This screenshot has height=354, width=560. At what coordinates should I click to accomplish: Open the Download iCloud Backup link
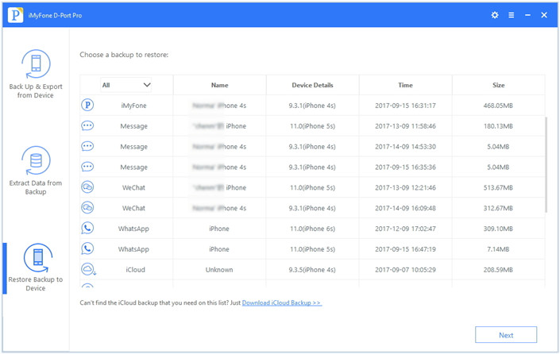282,303
